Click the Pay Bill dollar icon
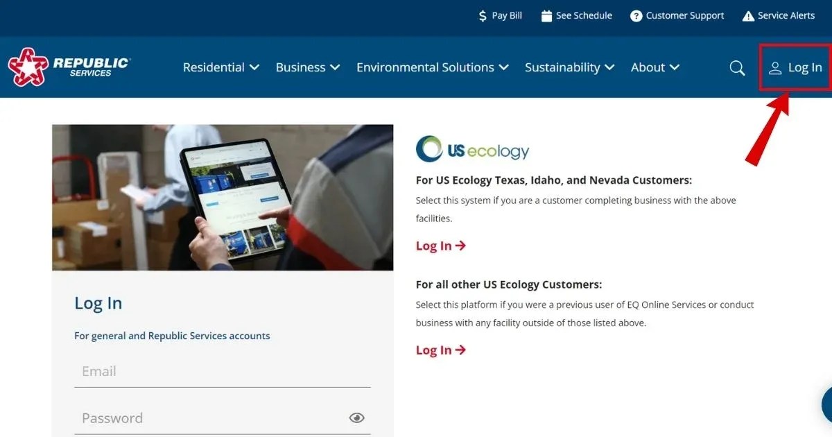 484,15
